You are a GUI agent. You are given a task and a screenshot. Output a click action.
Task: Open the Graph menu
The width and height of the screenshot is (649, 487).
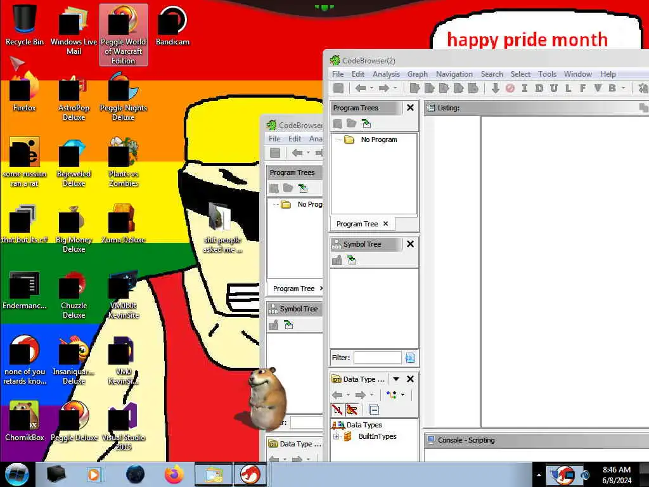pyautogui.click(x=417, y=74)
